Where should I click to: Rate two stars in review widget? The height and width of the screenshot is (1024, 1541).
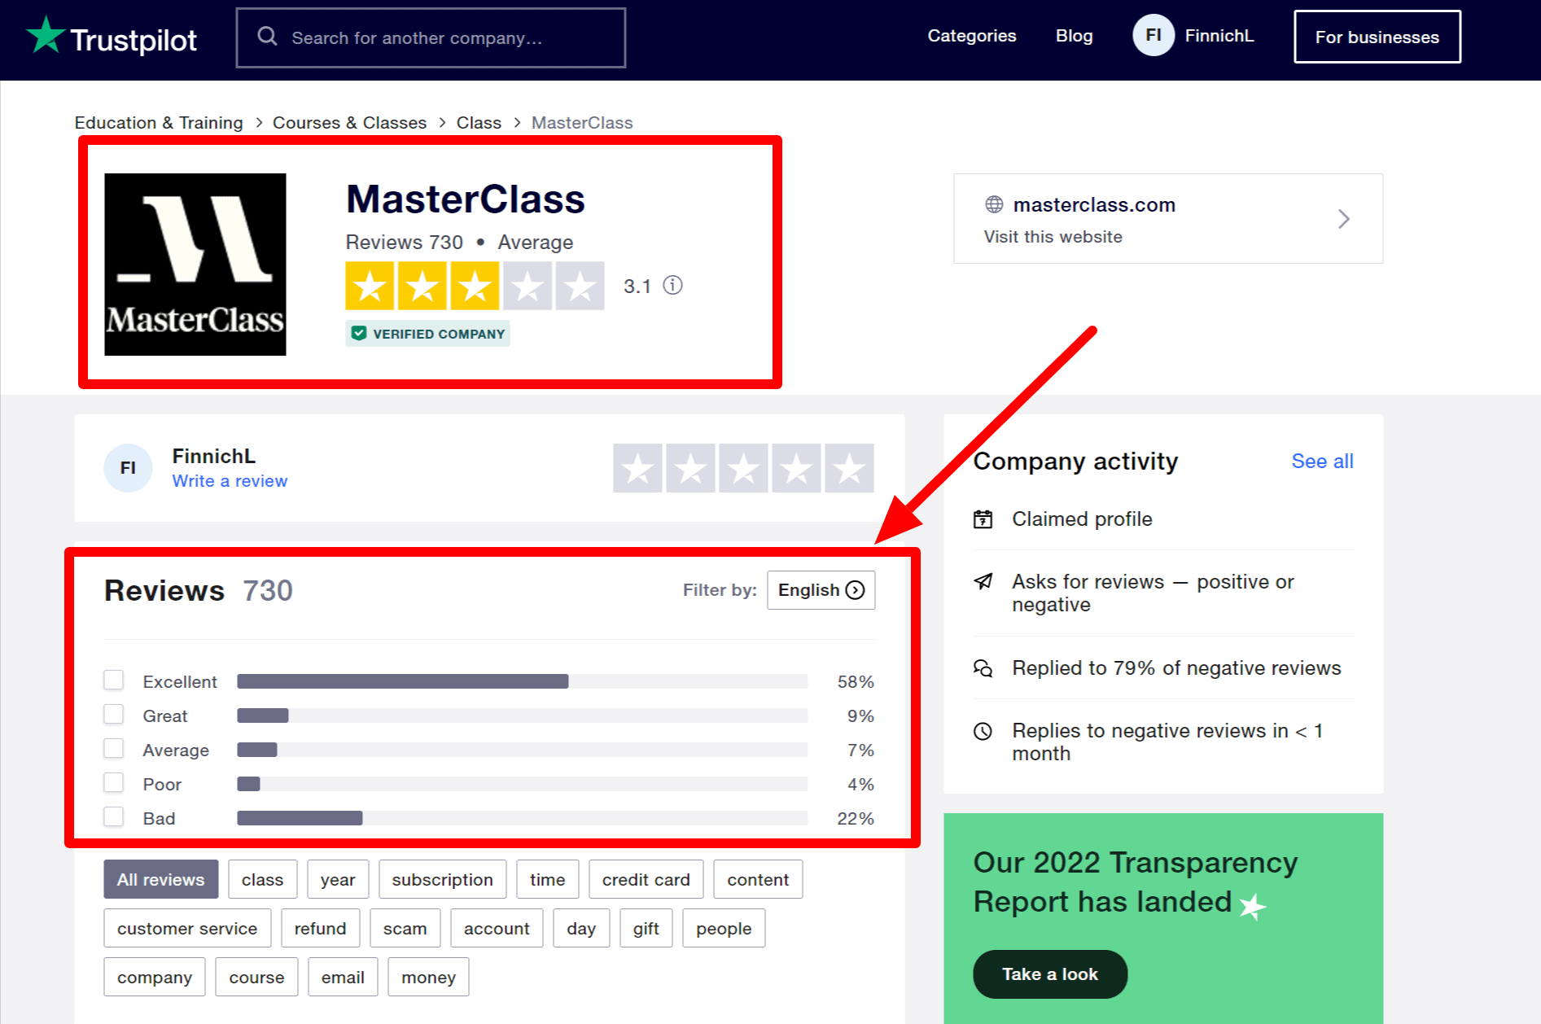pos(690,468)
